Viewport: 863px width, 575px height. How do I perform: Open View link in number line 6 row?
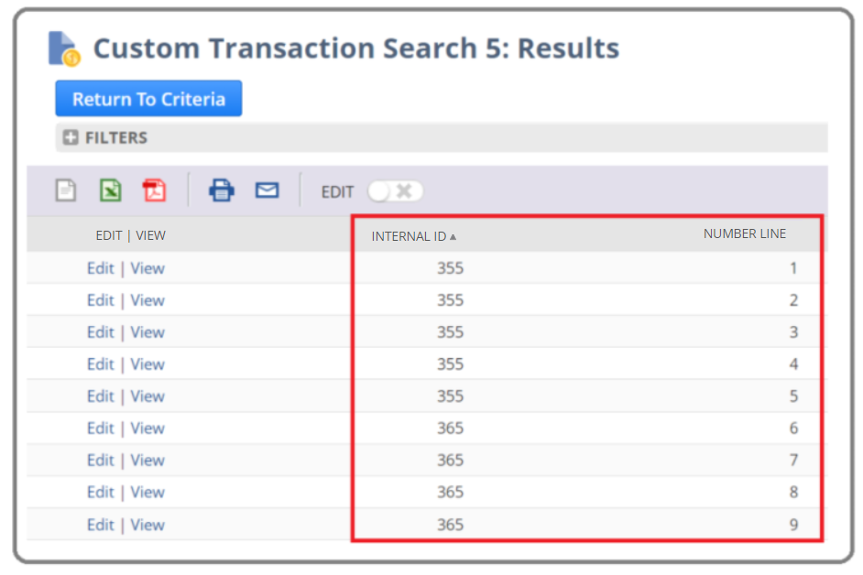coord(147,428)
